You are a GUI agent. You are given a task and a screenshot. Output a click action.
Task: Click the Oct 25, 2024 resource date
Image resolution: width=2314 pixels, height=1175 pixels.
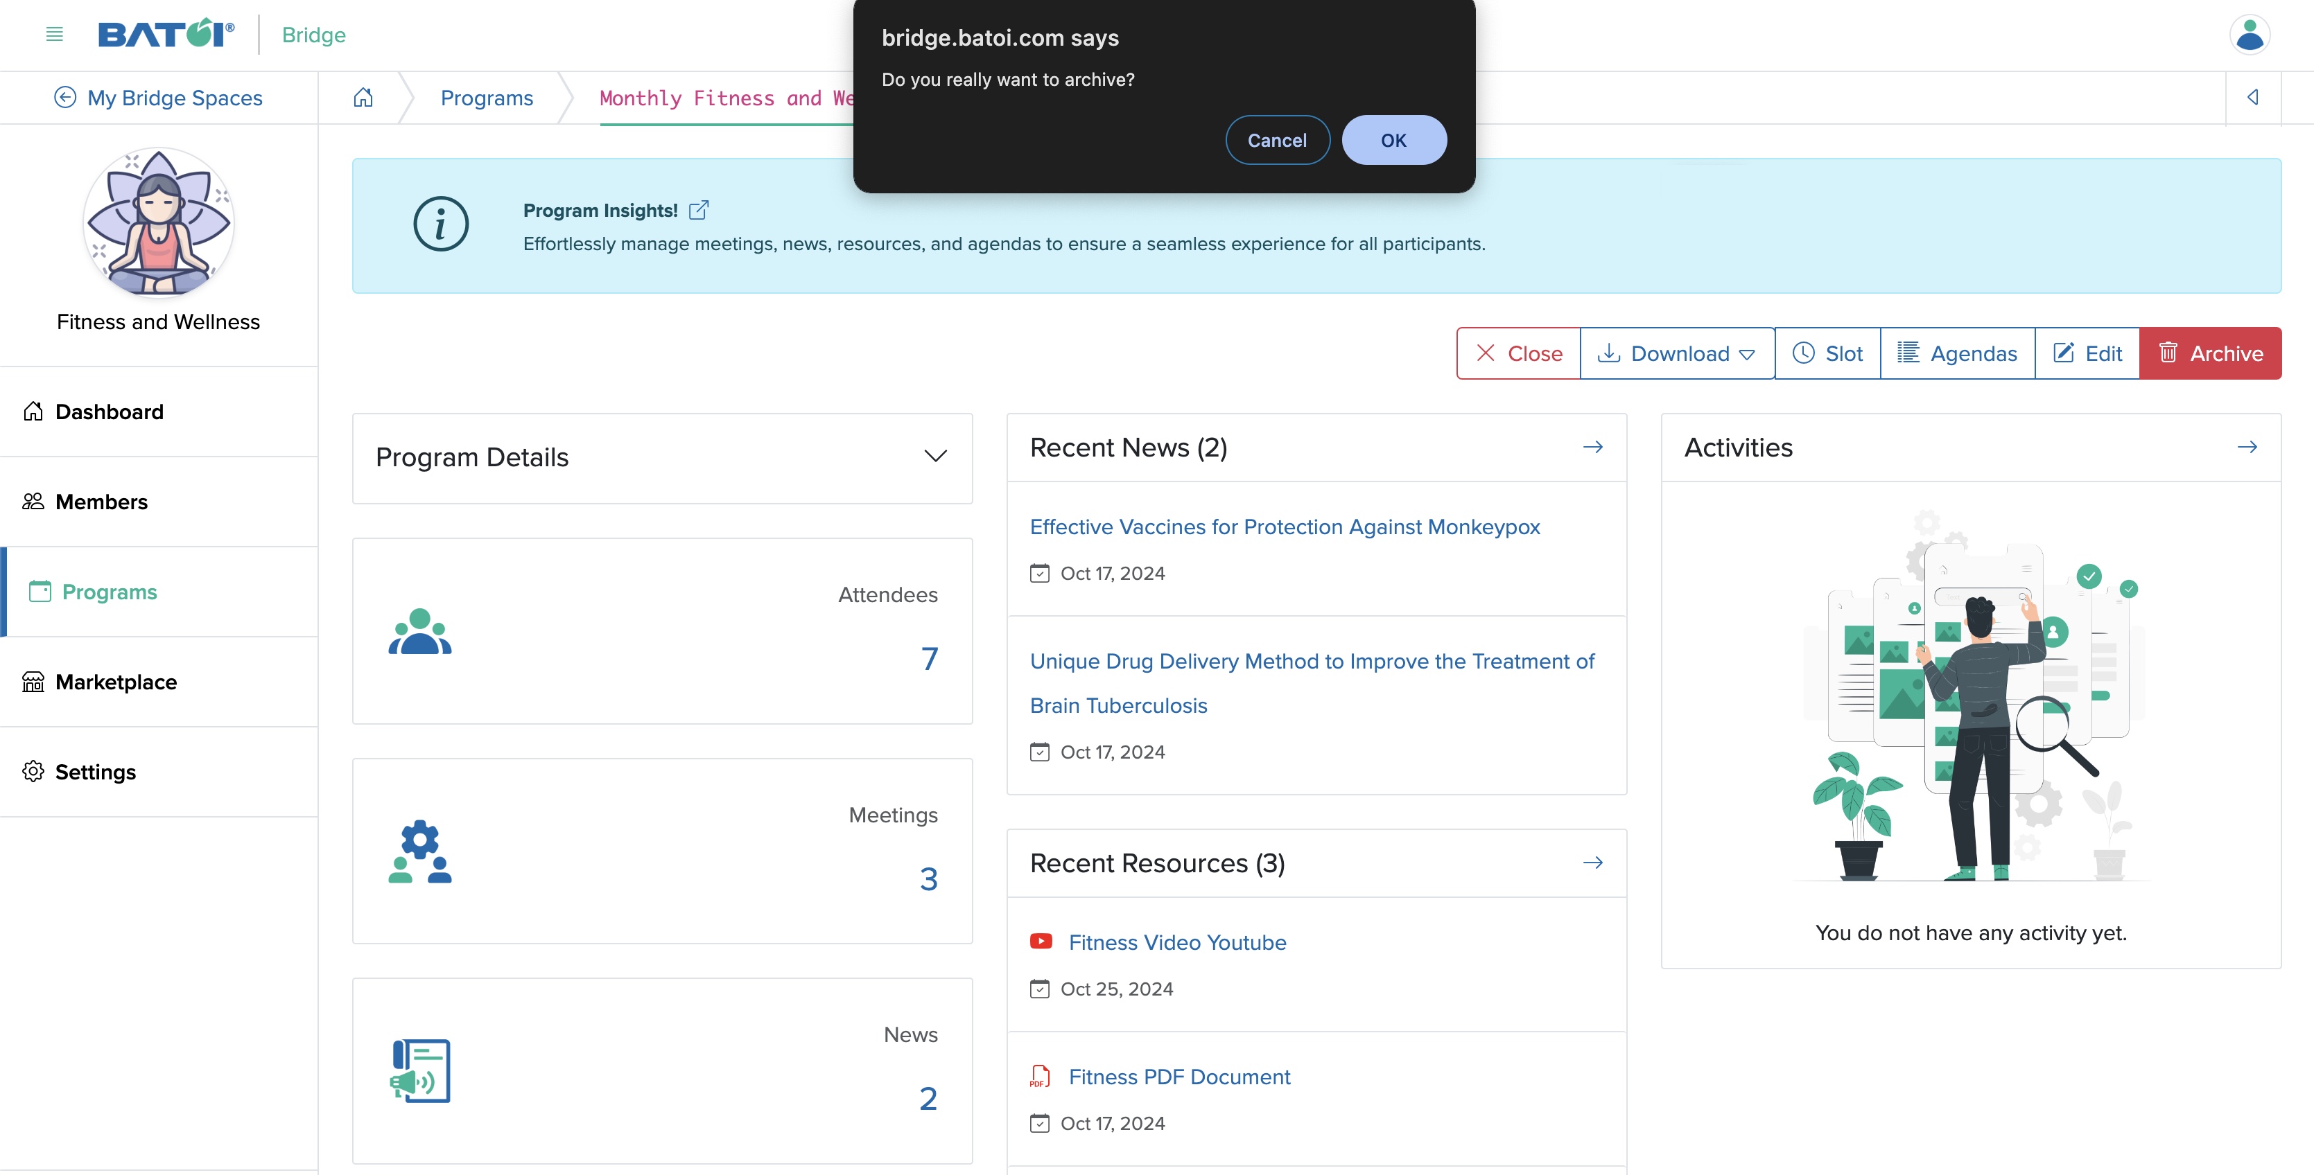[x=1117, y=989]
